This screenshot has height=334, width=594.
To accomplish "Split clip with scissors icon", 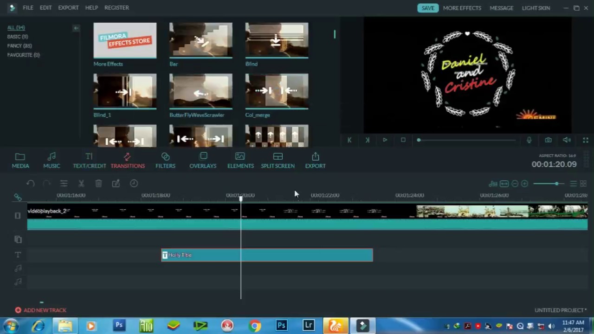I will tap(81, 184).
